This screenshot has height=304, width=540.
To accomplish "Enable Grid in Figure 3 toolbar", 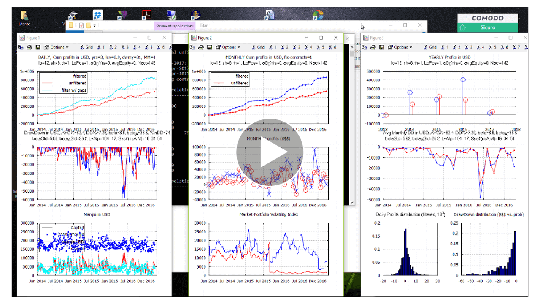I will tap(430, 47).
